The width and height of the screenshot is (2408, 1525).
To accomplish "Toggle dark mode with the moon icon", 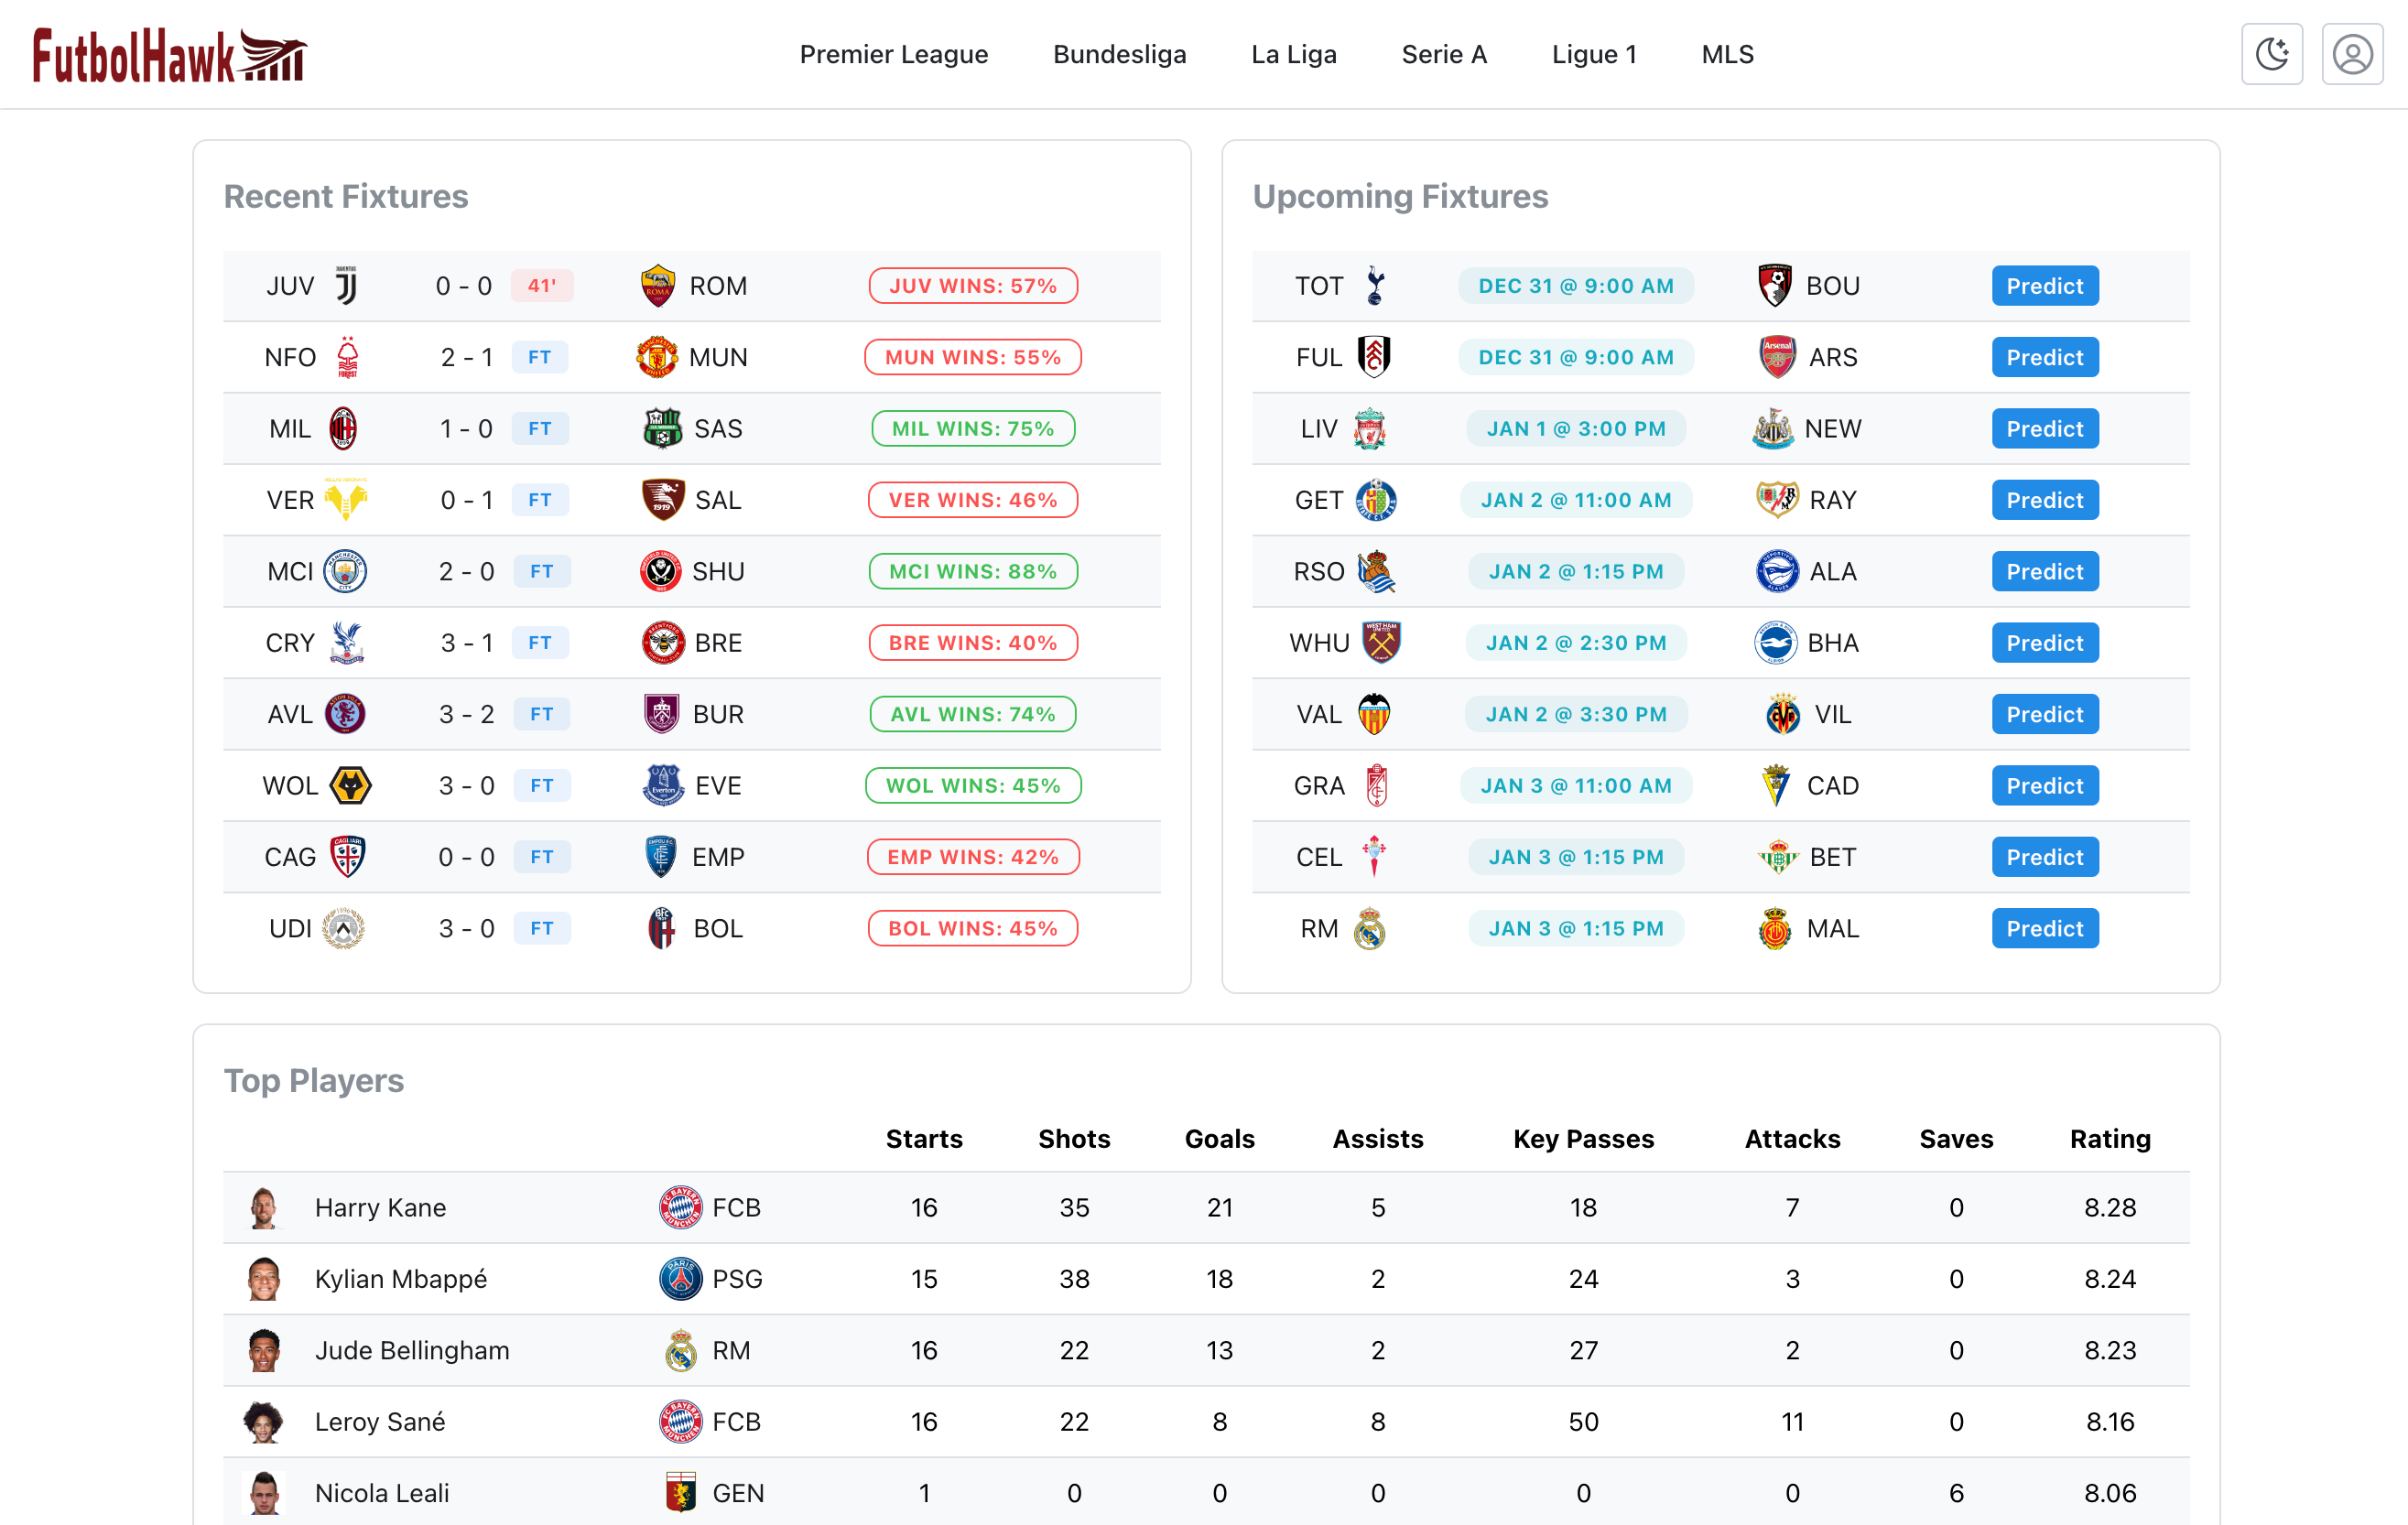I will click(2271, 54).
